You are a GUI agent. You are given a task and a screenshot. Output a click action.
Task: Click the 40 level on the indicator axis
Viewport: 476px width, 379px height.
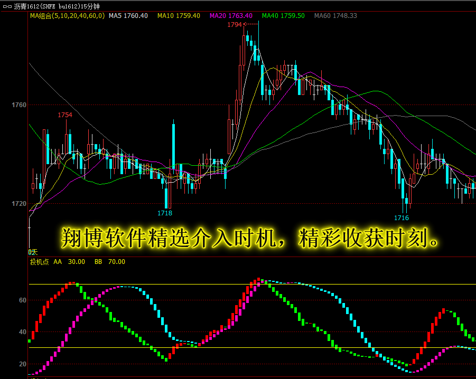pyautogui.click(x=23, y=332)
